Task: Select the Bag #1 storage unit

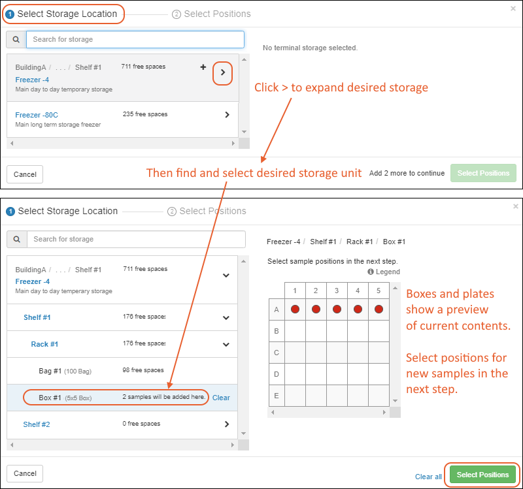Action: click(50, 371)
